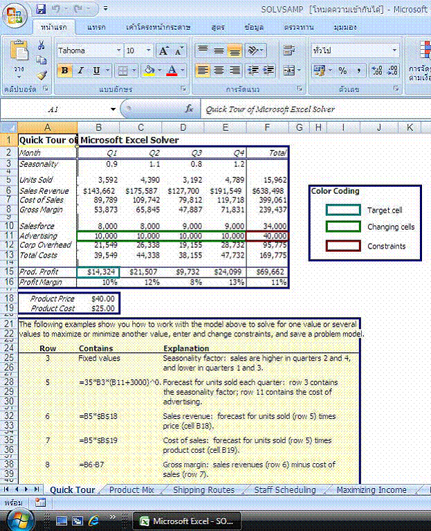This screenshot has height=531, width=431.
Task: Open the font group dialog launcher
Action: pos(183,89)
